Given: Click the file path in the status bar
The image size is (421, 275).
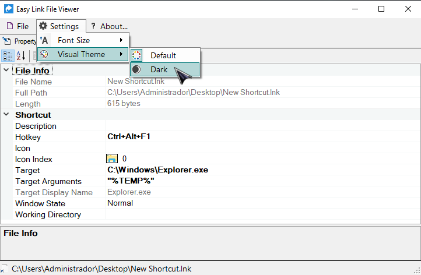Looking at the screenshot, I should 101,269.
